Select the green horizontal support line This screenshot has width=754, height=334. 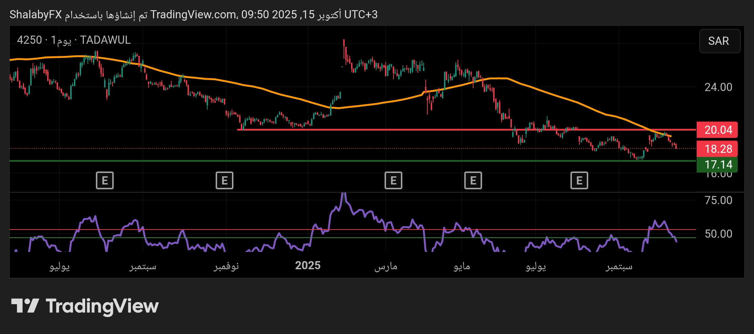click(339, 161)
